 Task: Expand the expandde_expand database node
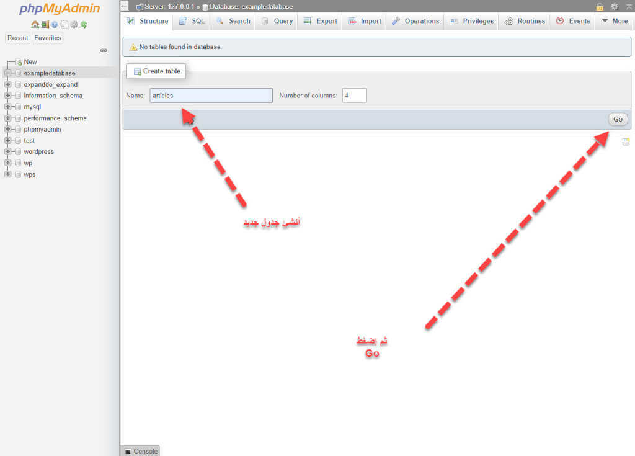[7, 84]
